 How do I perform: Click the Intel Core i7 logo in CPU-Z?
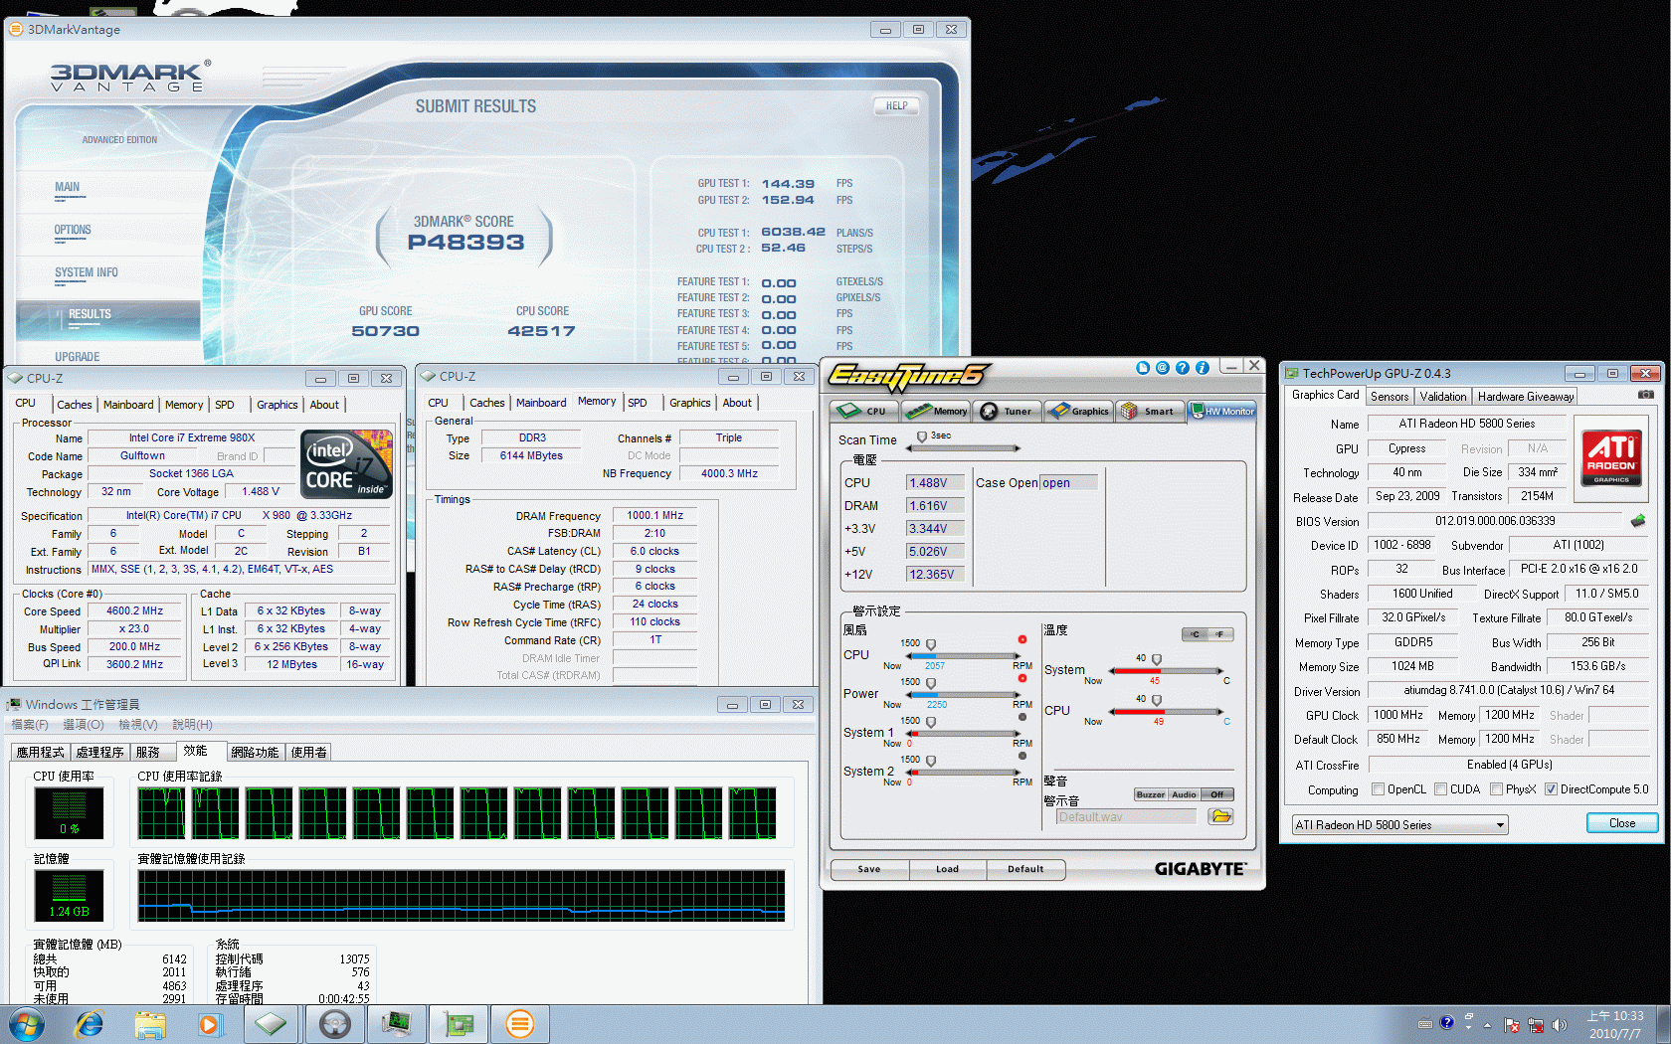click(x=346, y=463)
